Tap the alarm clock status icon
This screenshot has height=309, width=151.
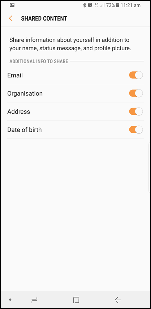(90, 5)
